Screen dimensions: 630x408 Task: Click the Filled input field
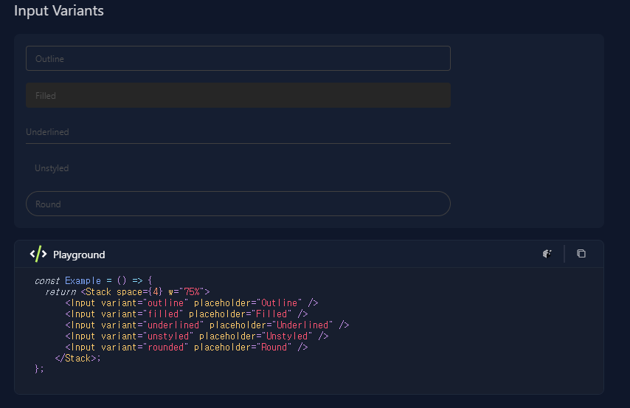tap(238, 95)
